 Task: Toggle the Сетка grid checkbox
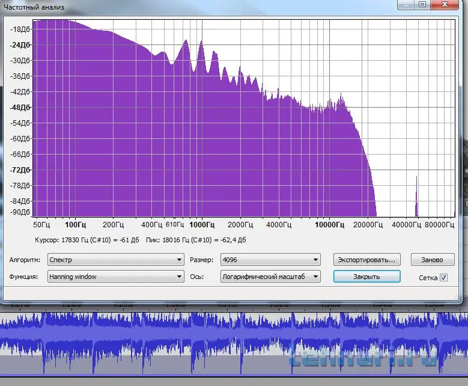coord(443,277)
